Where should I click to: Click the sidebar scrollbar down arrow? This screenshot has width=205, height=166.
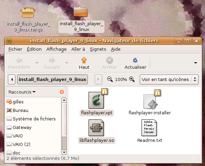coord(64,152)
